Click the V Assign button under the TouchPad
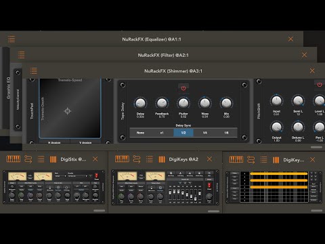Screen dimensions: 325x244 85,142
